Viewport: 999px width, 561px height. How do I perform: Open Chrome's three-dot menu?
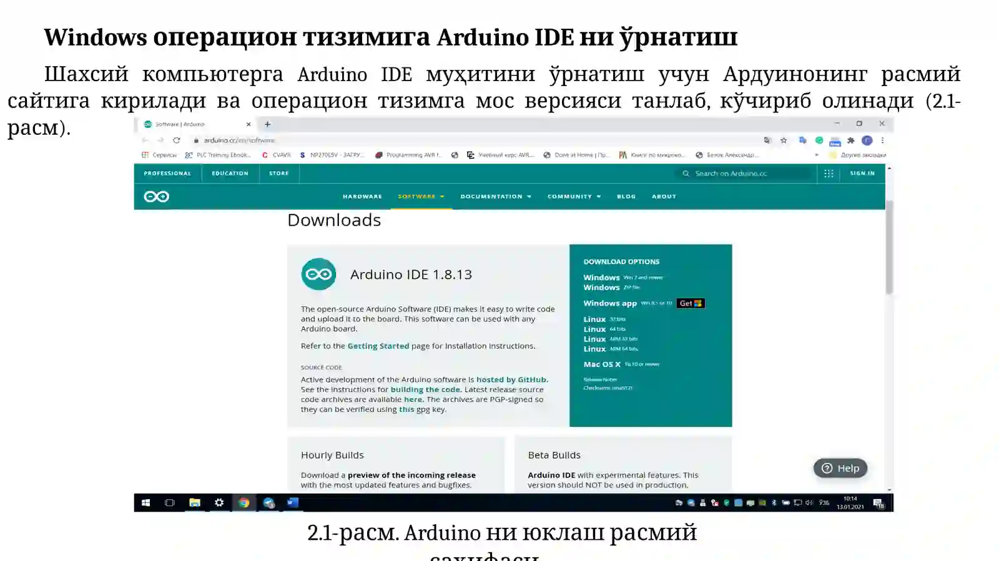click(882, 140)
